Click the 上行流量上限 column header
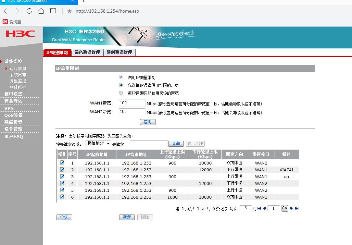This screenshot has width=352, height=245. point(172,154)
